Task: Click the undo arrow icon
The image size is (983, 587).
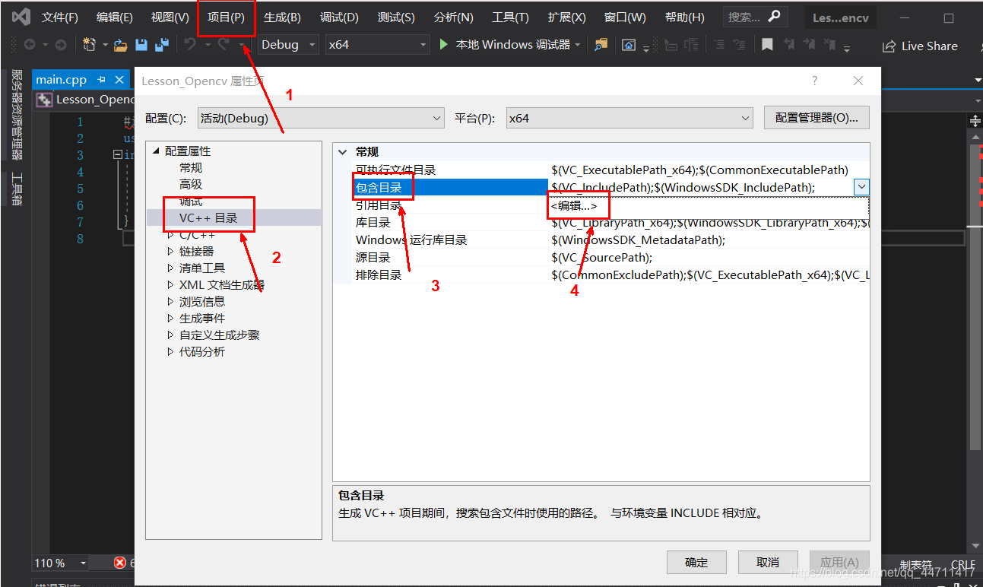Action: click(189, 45)
